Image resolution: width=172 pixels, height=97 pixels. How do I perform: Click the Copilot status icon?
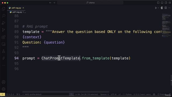click(154, 94)
